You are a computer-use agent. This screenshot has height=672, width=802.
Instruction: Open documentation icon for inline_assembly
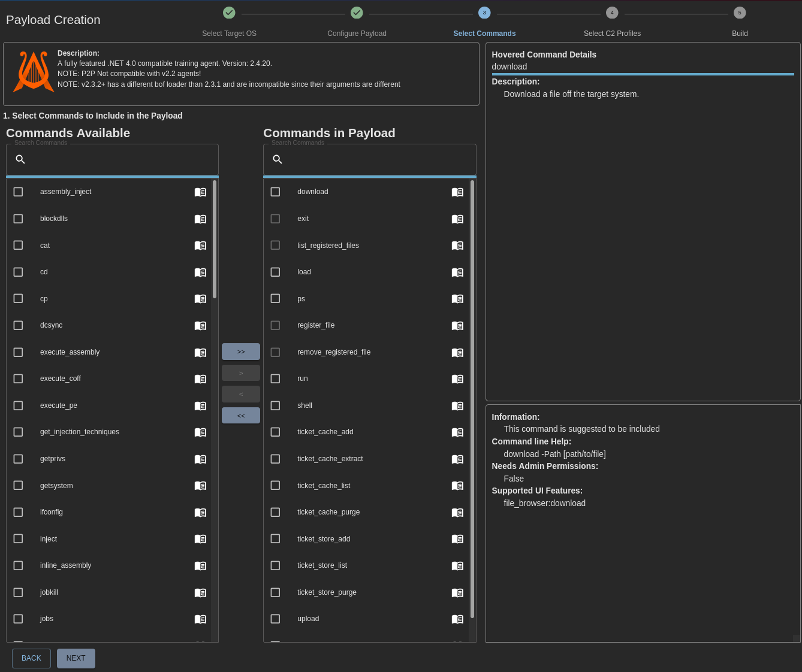click(x=200, y=566)
